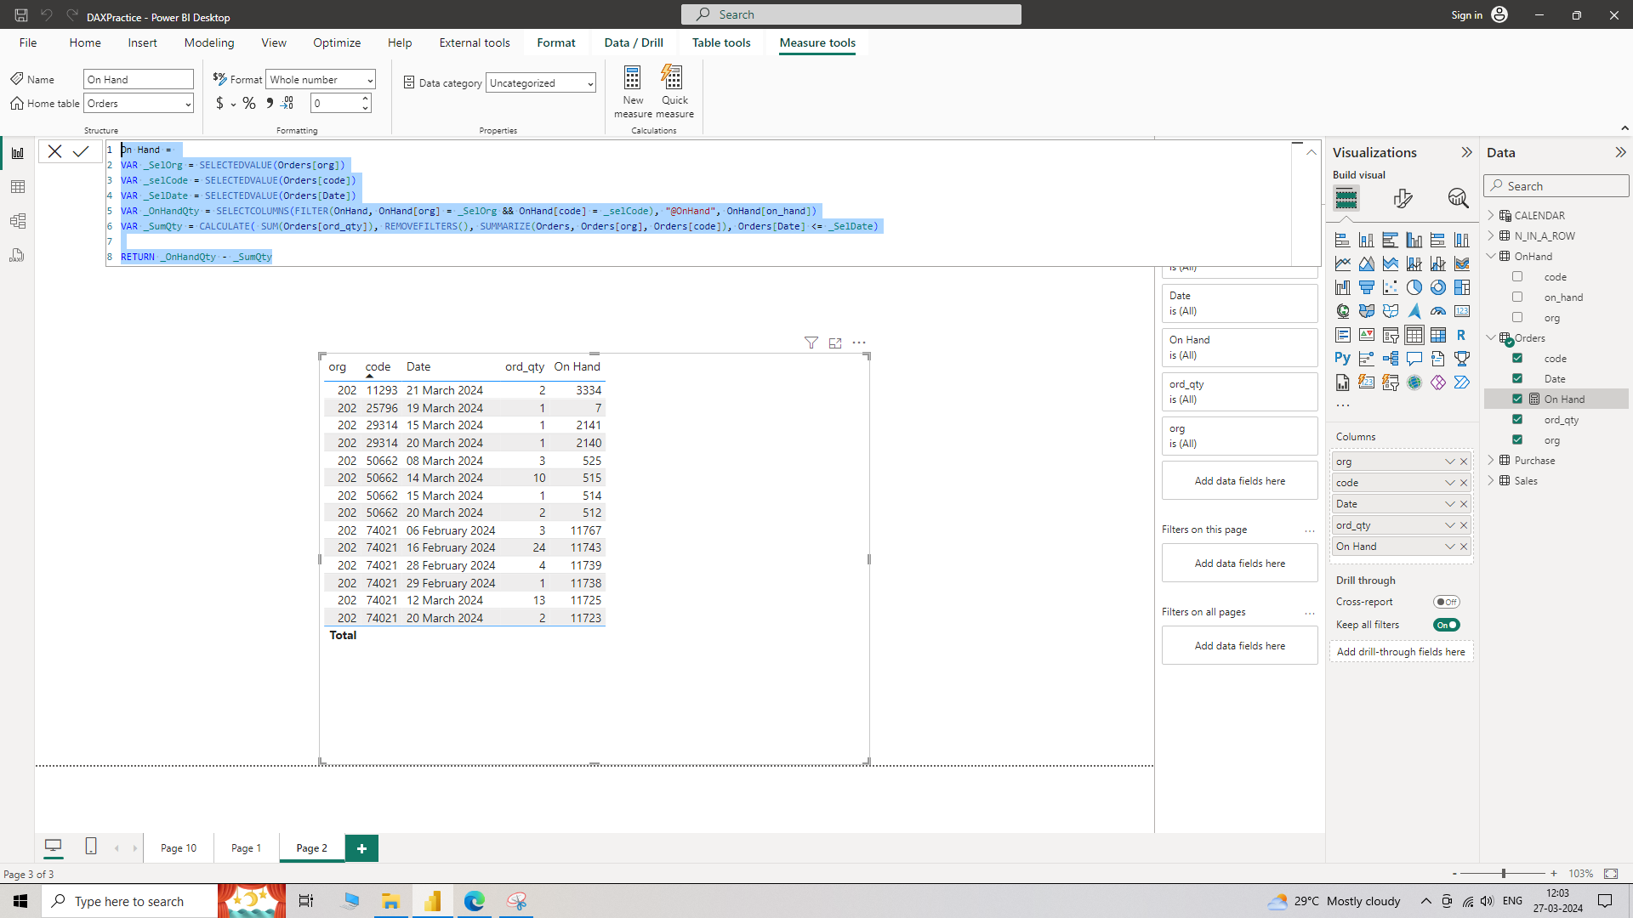Image resolution: width=1633 pixels, height=918 pixels.
Task: Insert an R script visual
Action: [1461, 335]
